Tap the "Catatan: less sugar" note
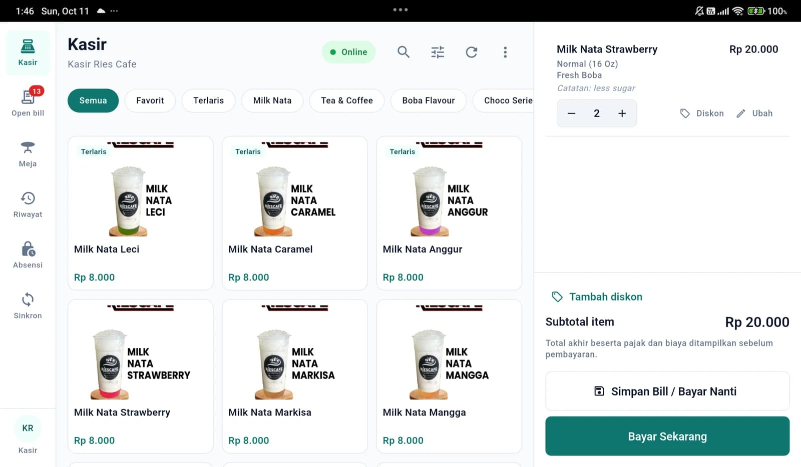The width and height of the screenshot is (801, 467). [596, 88]
